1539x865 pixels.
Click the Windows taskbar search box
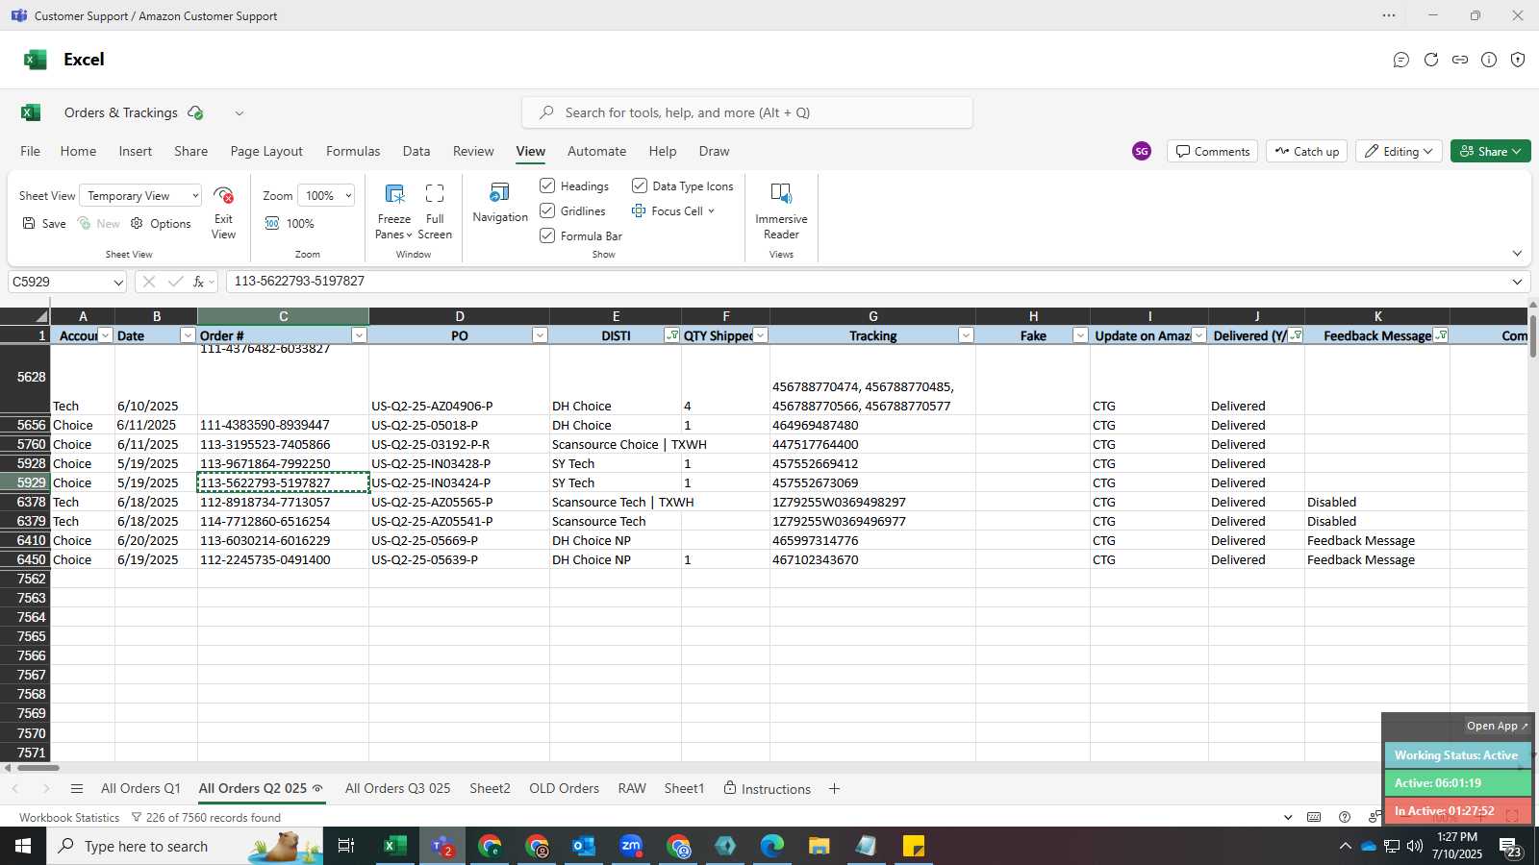(x=185, y=846)
